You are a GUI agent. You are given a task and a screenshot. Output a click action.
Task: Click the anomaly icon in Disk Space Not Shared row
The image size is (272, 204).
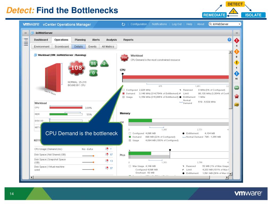(x=107, y=154)
